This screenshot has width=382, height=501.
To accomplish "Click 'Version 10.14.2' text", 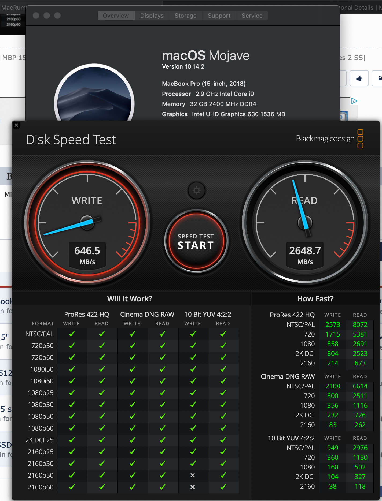I will pos(183,67).
